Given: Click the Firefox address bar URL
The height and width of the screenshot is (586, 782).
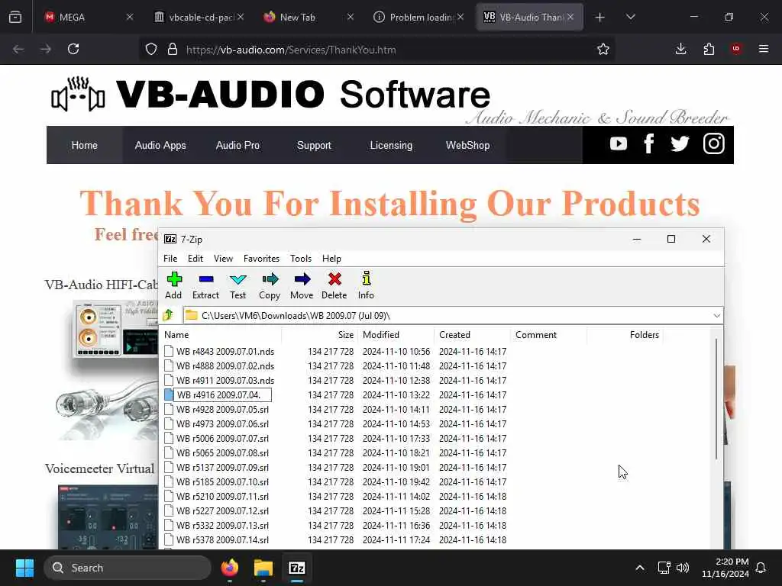Looking at the screenshot, I should pyautogui.click(x=291, y=50).
